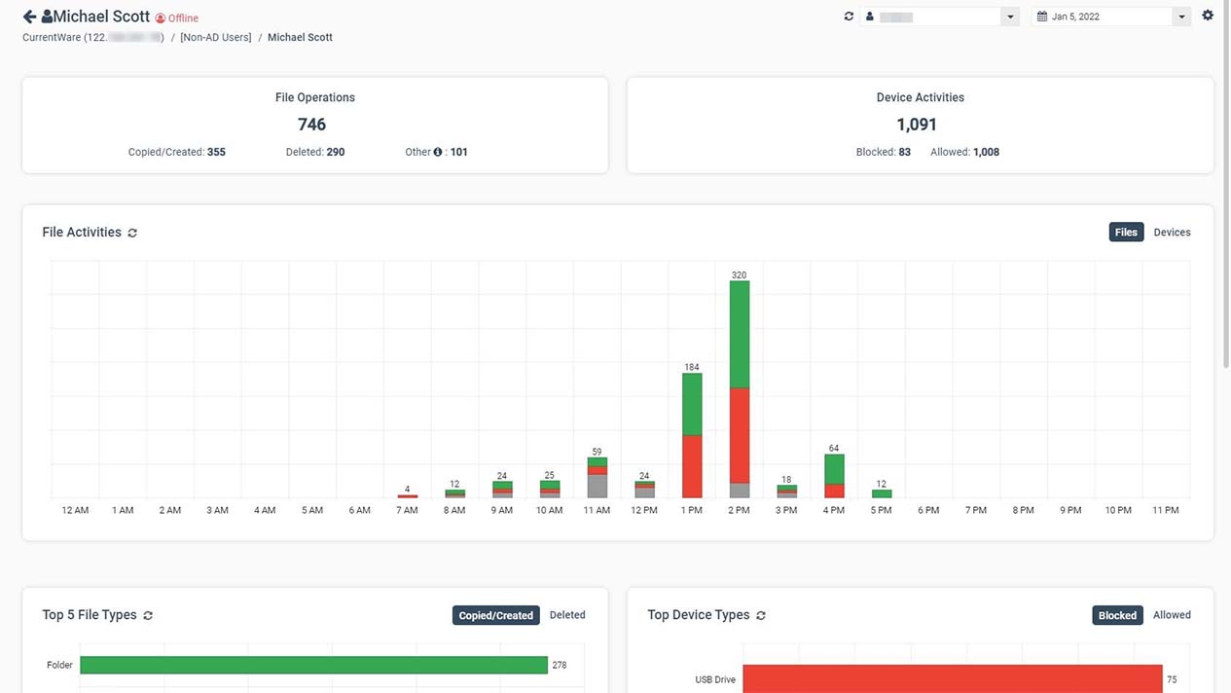1231x693 pixels.
Task: Click the red USB Drive bar showing 75
Action: click(x=953, y=678)
